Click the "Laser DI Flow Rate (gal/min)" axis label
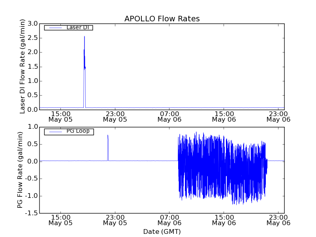This screenshot has height=237, width=316. pos(23,66)
